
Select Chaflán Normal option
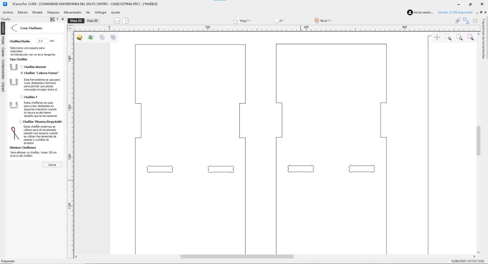[22, 67]
